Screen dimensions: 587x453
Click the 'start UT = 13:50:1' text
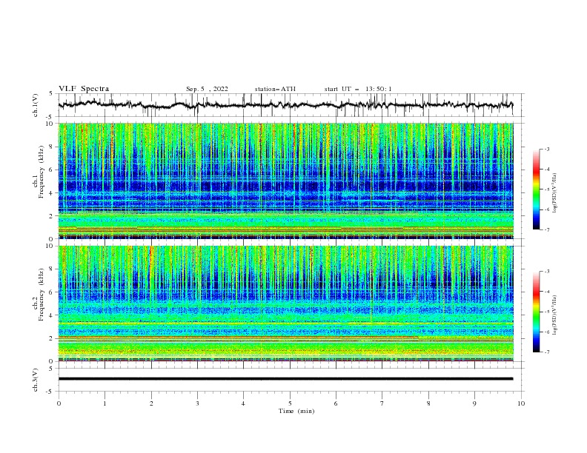click(x=358, y=89)
